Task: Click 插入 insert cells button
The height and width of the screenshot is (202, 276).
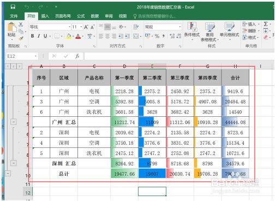Action: [250, 24]
